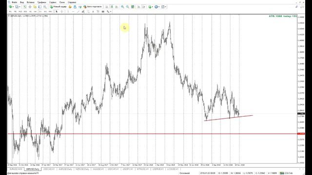Select the H1 timeframe
This screenshot has height=175, width=312.
(30, 12)
